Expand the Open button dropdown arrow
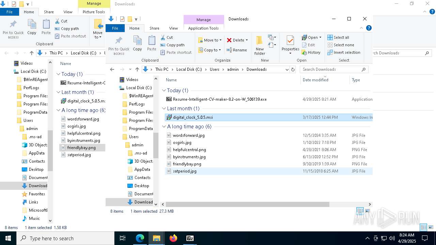Image resolution: width=436 pixels, height=245 pixels. (x=320, y=37)
